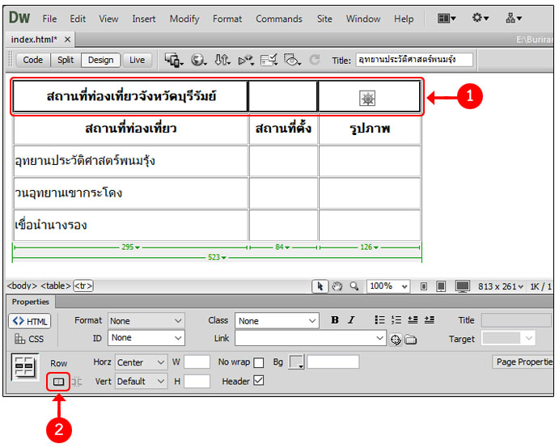Open the Bg color swatch picker
559x448 pixels.
[296, 362]
